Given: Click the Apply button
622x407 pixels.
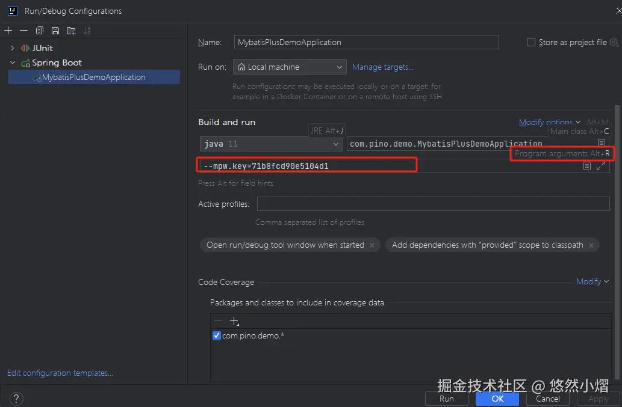Looking at the screenshot, I should pos(598,399).
